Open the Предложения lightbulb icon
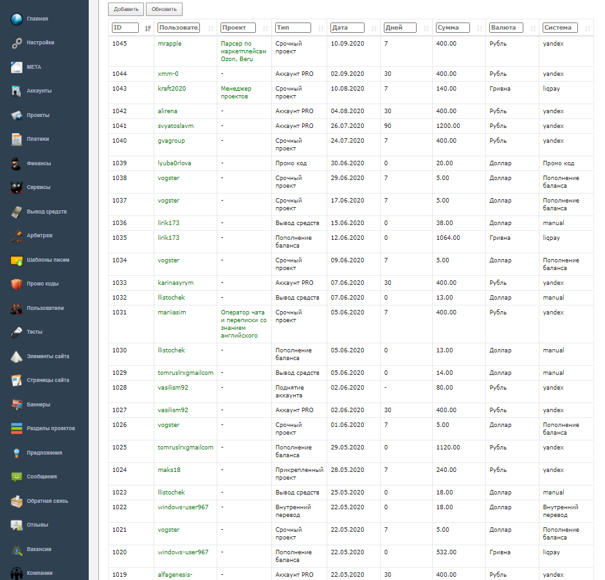 coord(17,453)
